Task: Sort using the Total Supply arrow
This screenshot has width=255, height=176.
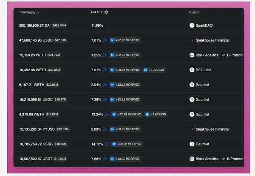Action: point(38,12)
